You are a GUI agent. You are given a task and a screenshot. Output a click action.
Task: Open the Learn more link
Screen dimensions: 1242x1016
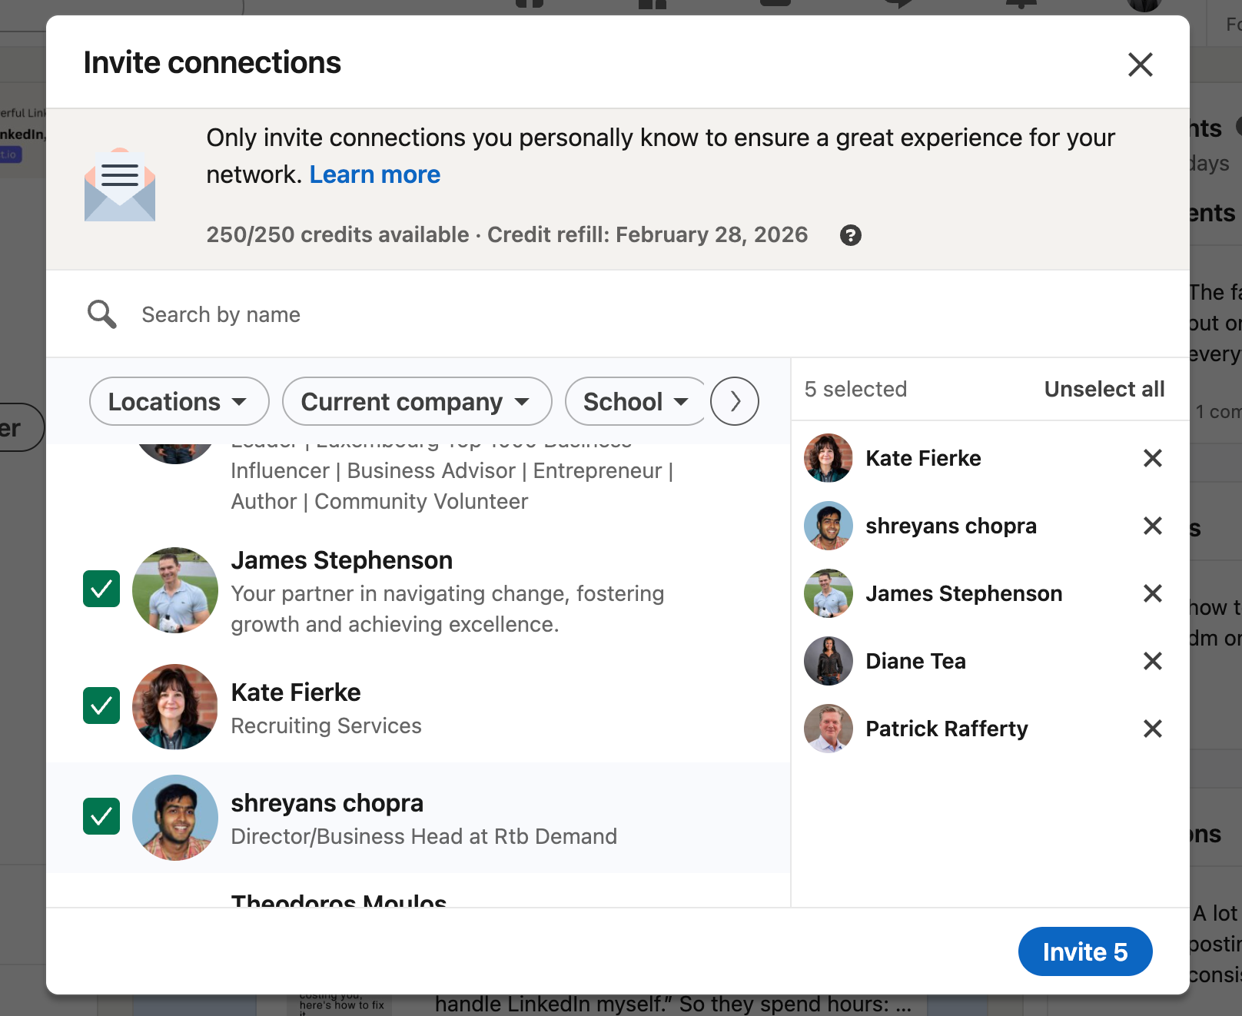pyautogui.click(x=374, y=174)
